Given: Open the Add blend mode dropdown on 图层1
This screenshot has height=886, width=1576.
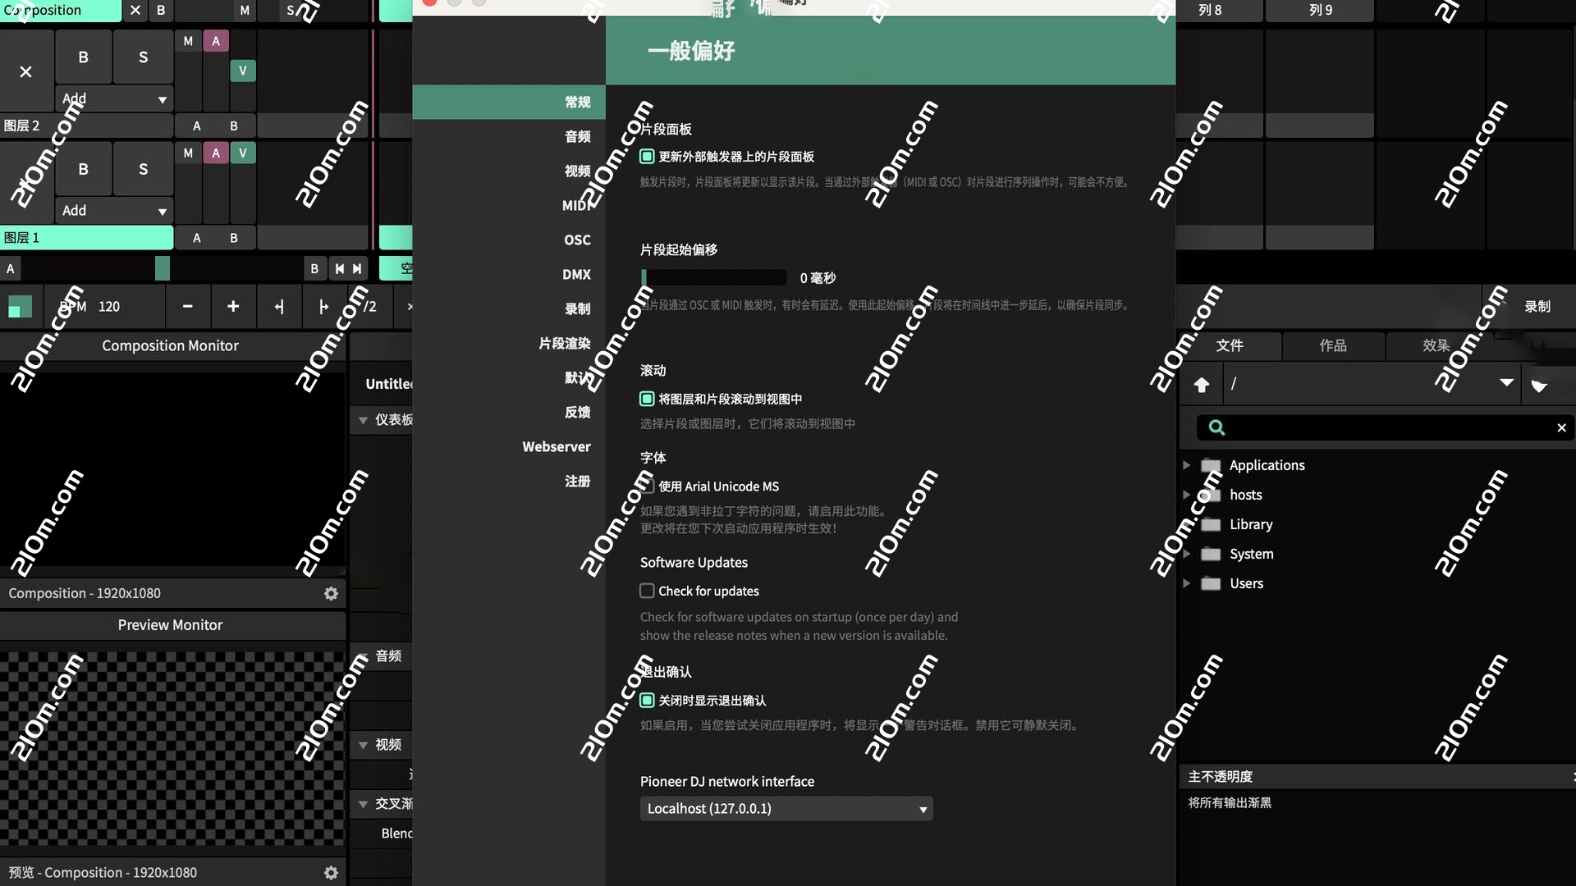Looking at the screenshot, I should (x=114, y=211).
